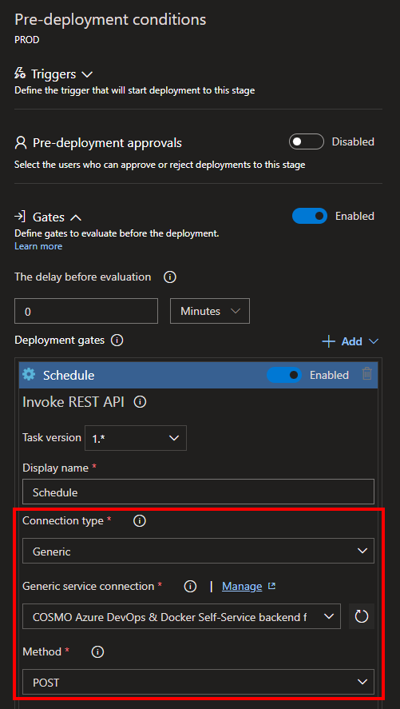Open the Method POST dropdown
The image size is (400, 709).
(198, 682)
